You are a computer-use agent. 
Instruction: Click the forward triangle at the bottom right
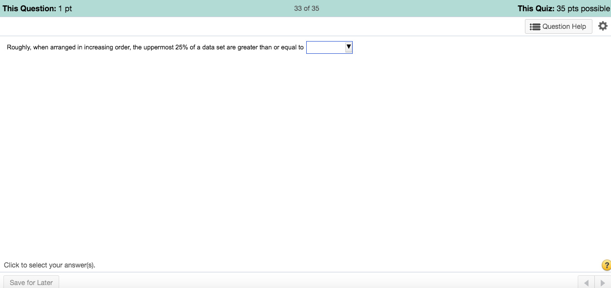coord(602,282)
